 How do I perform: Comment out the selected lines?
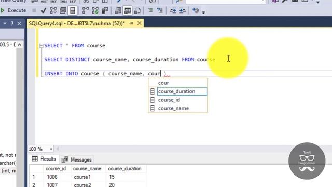[150, 10]
